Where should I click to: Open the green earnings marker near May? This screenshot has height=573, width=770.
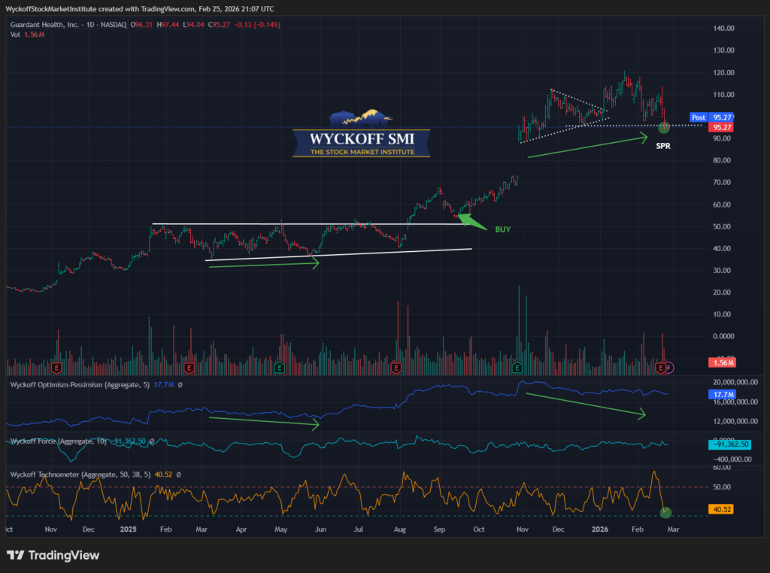tap(279, 368)
